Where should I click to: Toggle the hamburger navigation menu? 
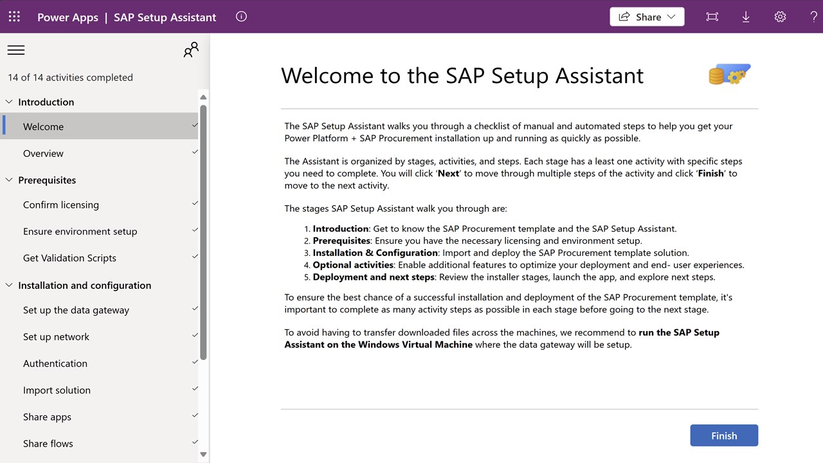pyautogui.click(x=16, y=50)
